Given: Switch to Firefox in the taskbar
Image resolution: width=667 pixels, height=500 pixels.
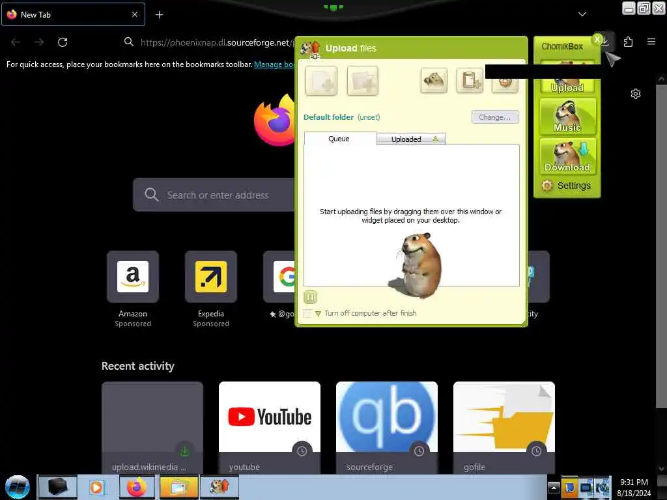Looking at the screenshot, I should click(137, 487).
